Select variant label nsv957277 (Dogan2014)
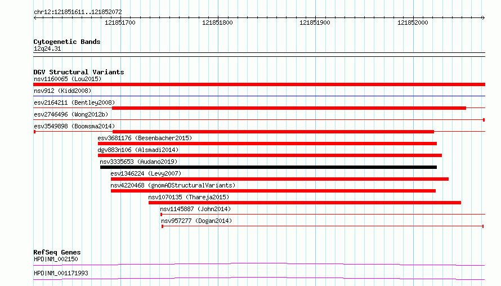The height and width of the screenshot is (286, 501). 196,221
